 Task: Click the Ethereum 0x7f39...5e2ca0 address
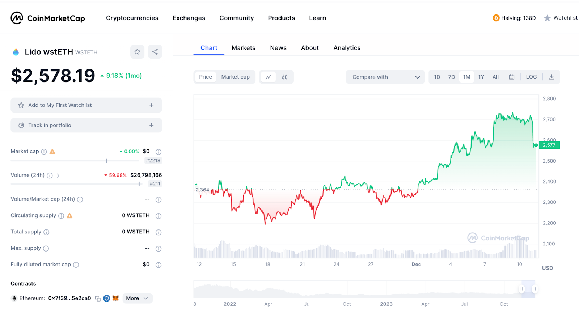pos(69,298)
